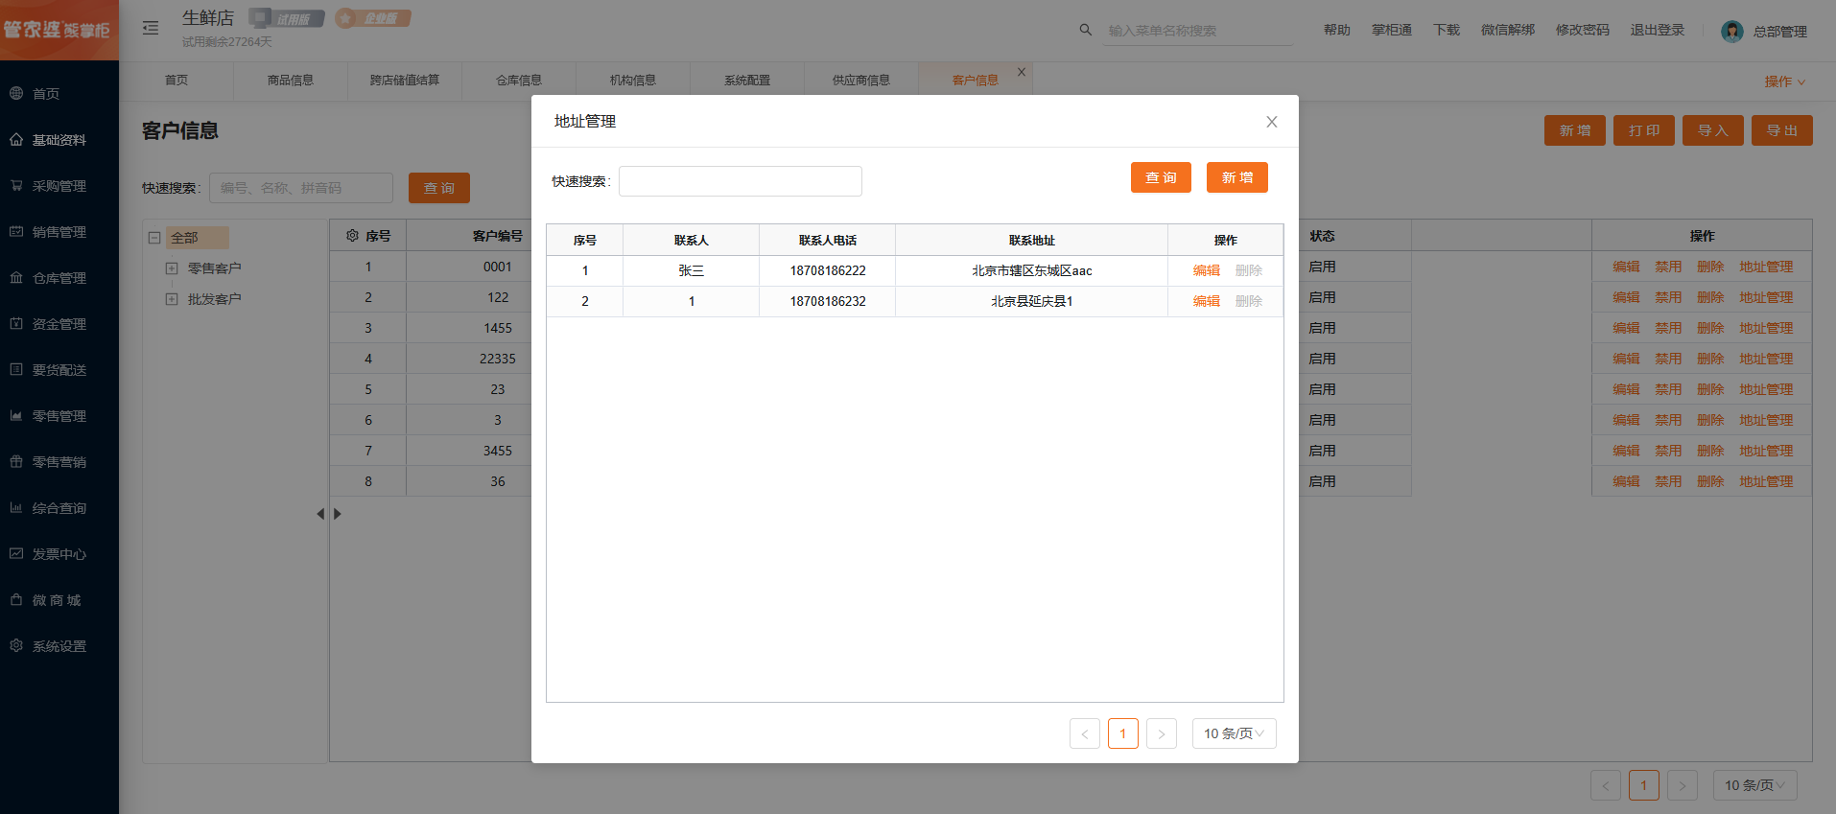Close the 客户信息 tab with its X

coord(1022,72)
